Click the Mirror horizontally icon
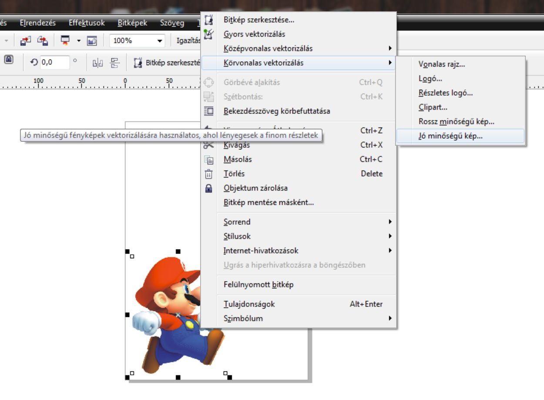Screen dimensions: 544x400 pyautogui.click(x=97, y=63)
